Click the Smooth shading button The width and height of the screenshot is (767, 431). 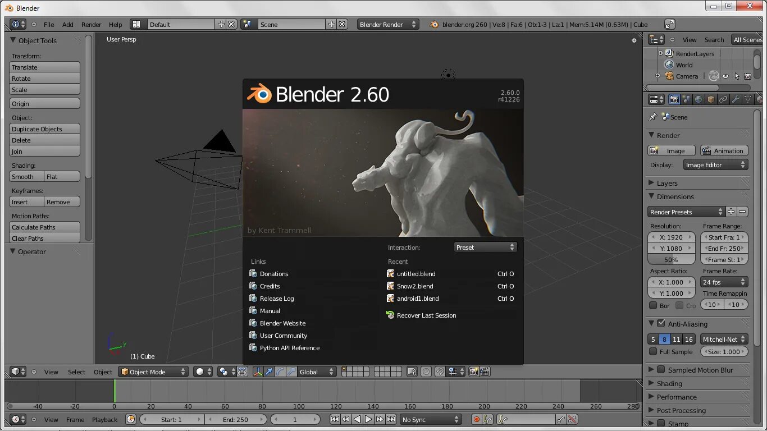[27, 176]
